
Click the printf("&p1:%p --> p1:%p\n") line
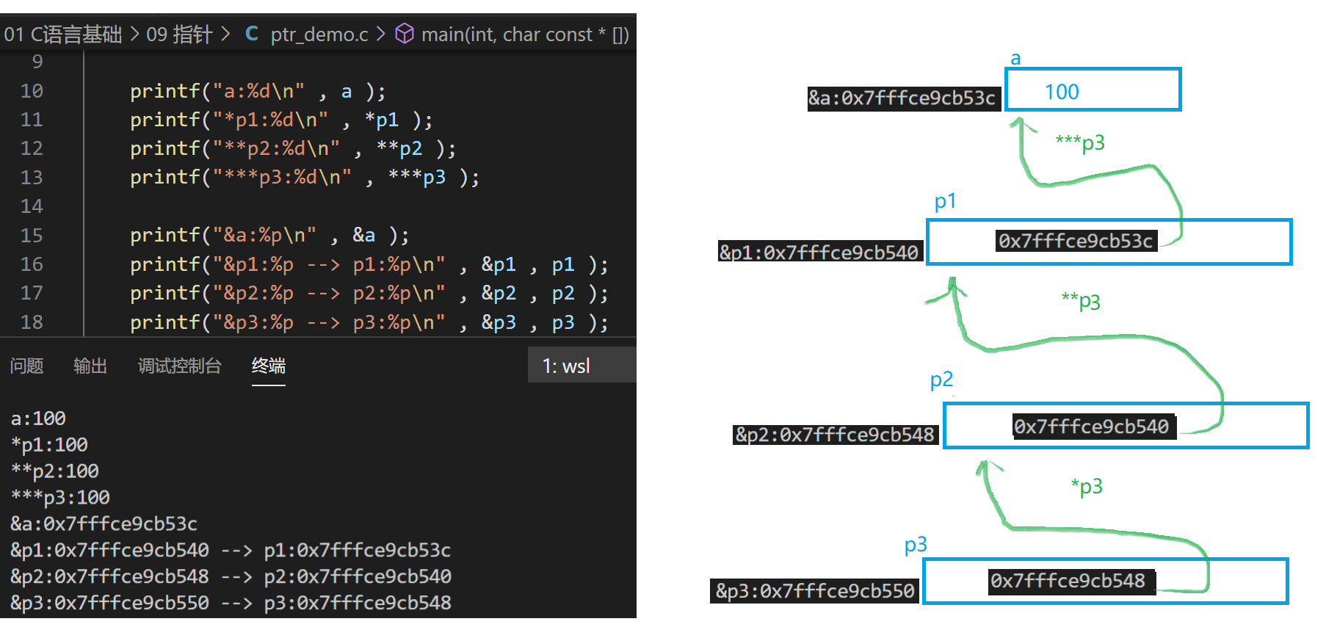pos(369,264)
